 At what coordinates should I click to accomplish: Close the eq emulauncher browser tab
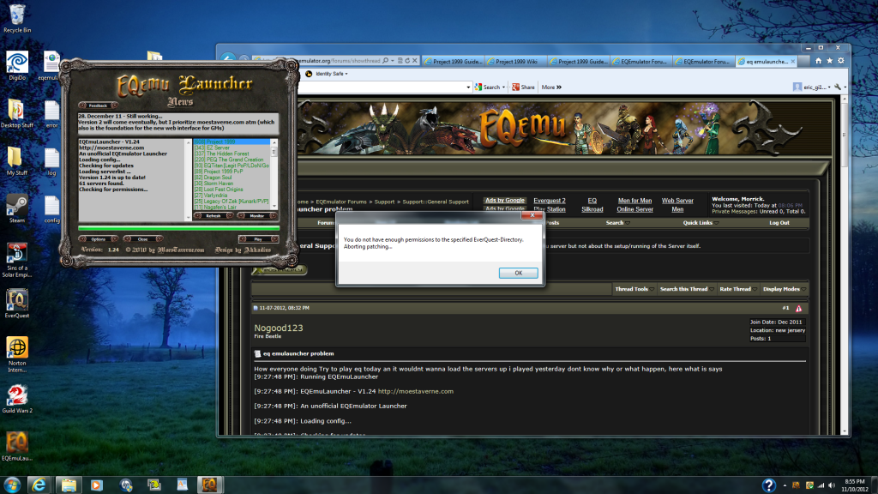(793, 62)
